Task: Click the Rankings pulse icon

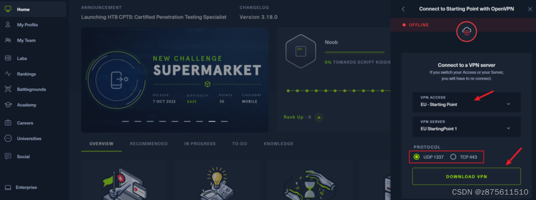Action: (8, 74)
